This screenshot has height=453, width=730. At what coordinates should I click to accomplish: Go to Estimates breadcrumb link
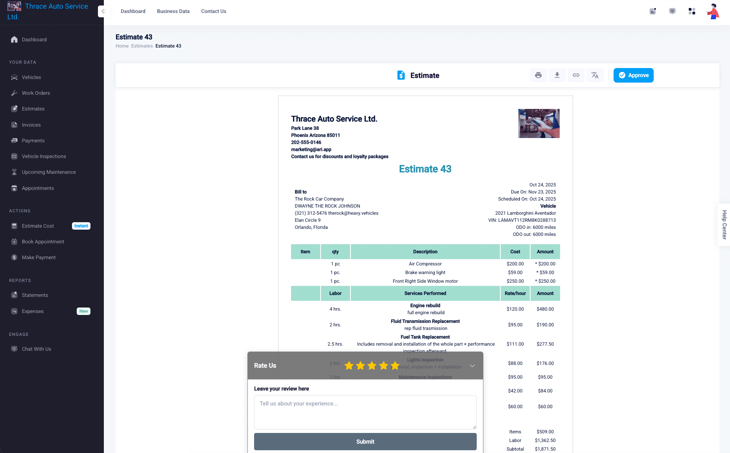pyautogui.click(x=142, y=46)
